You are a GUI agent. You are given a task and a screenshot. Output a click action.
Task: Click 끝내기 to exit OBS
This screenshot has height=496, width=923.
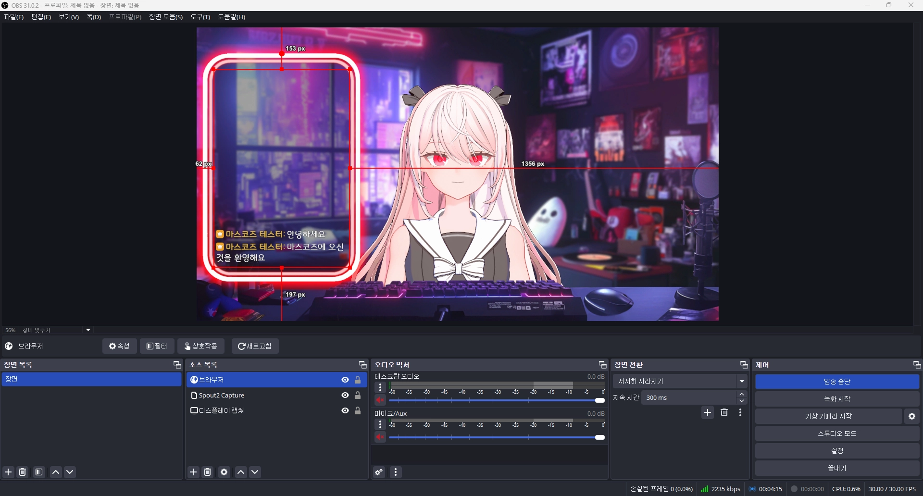coord(837,468)
